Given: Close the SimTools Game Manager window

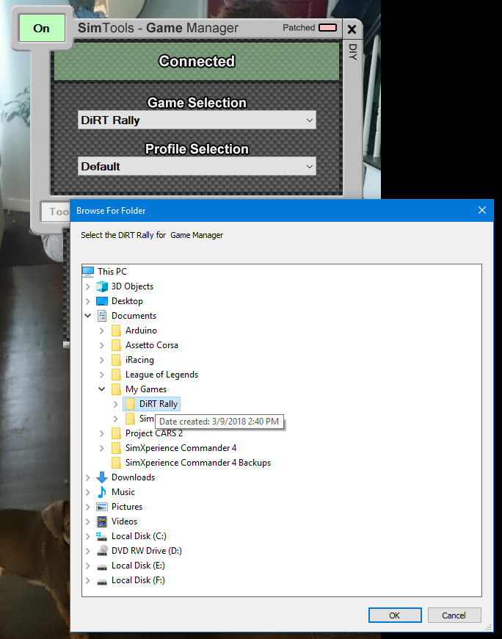Looking at the screenshot, I should [352, 29].
